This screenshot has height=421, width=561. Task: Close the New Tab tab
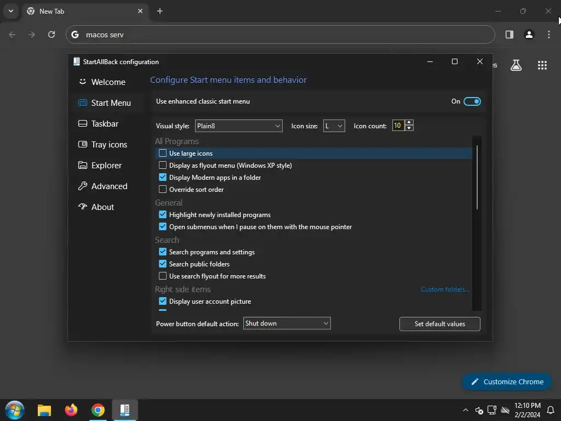tap(140, 11)
